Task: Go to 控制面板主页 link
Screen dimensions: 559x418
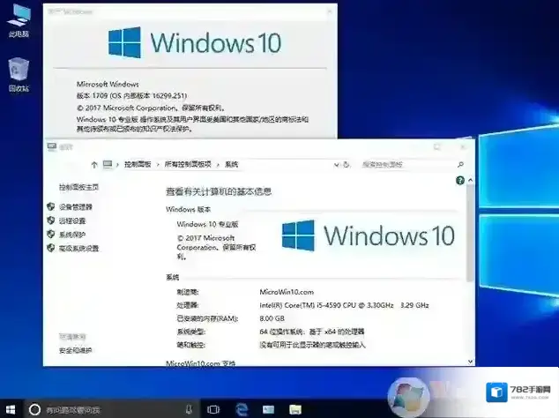Action: [x=78, y=187]
